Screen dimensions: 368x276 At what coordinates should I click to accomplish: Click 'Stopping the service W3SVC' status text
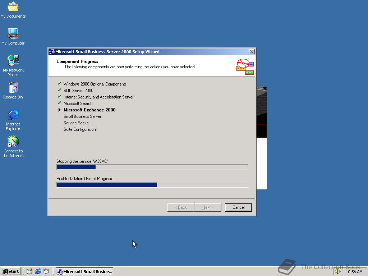[x=82, y=161]
